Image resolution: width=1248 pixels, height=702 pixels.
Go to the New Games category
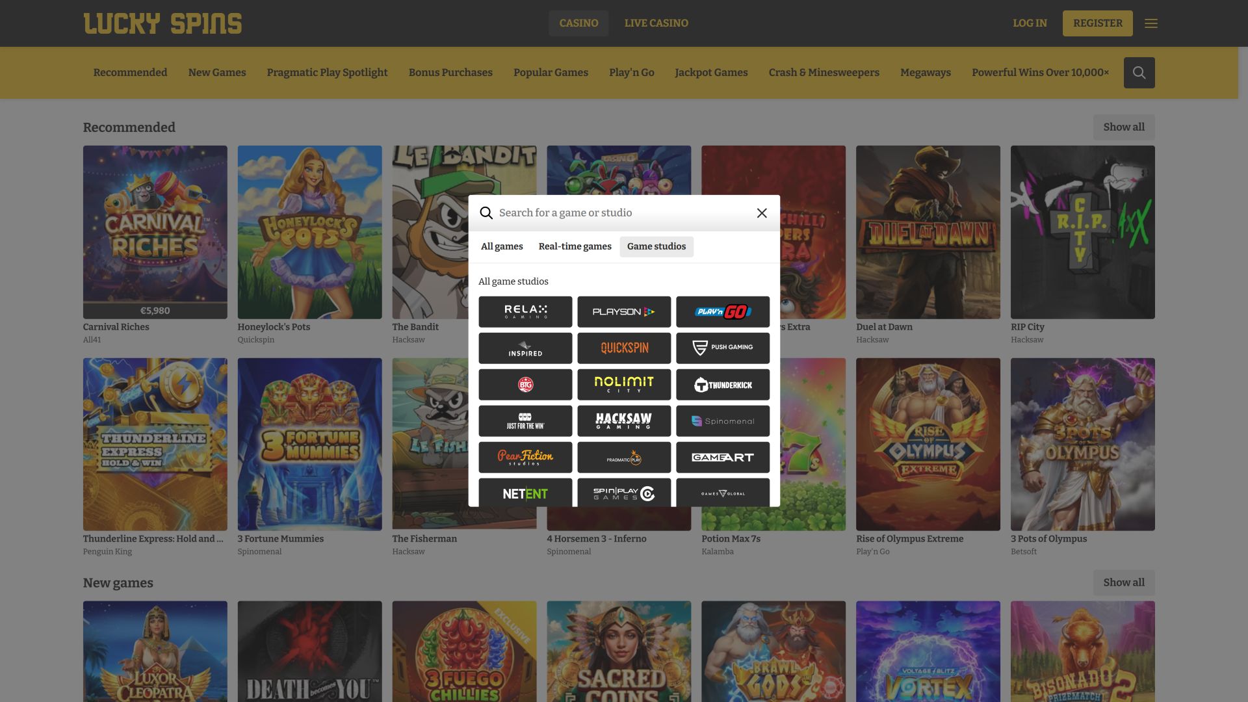217,73
